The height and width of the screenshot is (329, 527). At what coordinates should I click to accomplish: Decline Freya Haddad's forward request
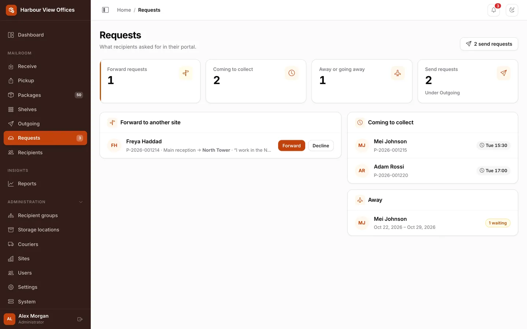(x=321, y=145)
